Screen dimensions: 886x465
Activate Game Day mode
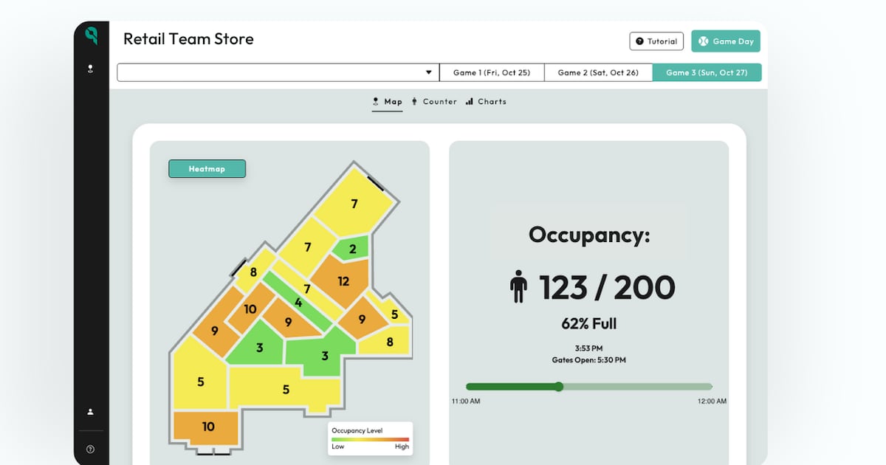pos(726,41)
